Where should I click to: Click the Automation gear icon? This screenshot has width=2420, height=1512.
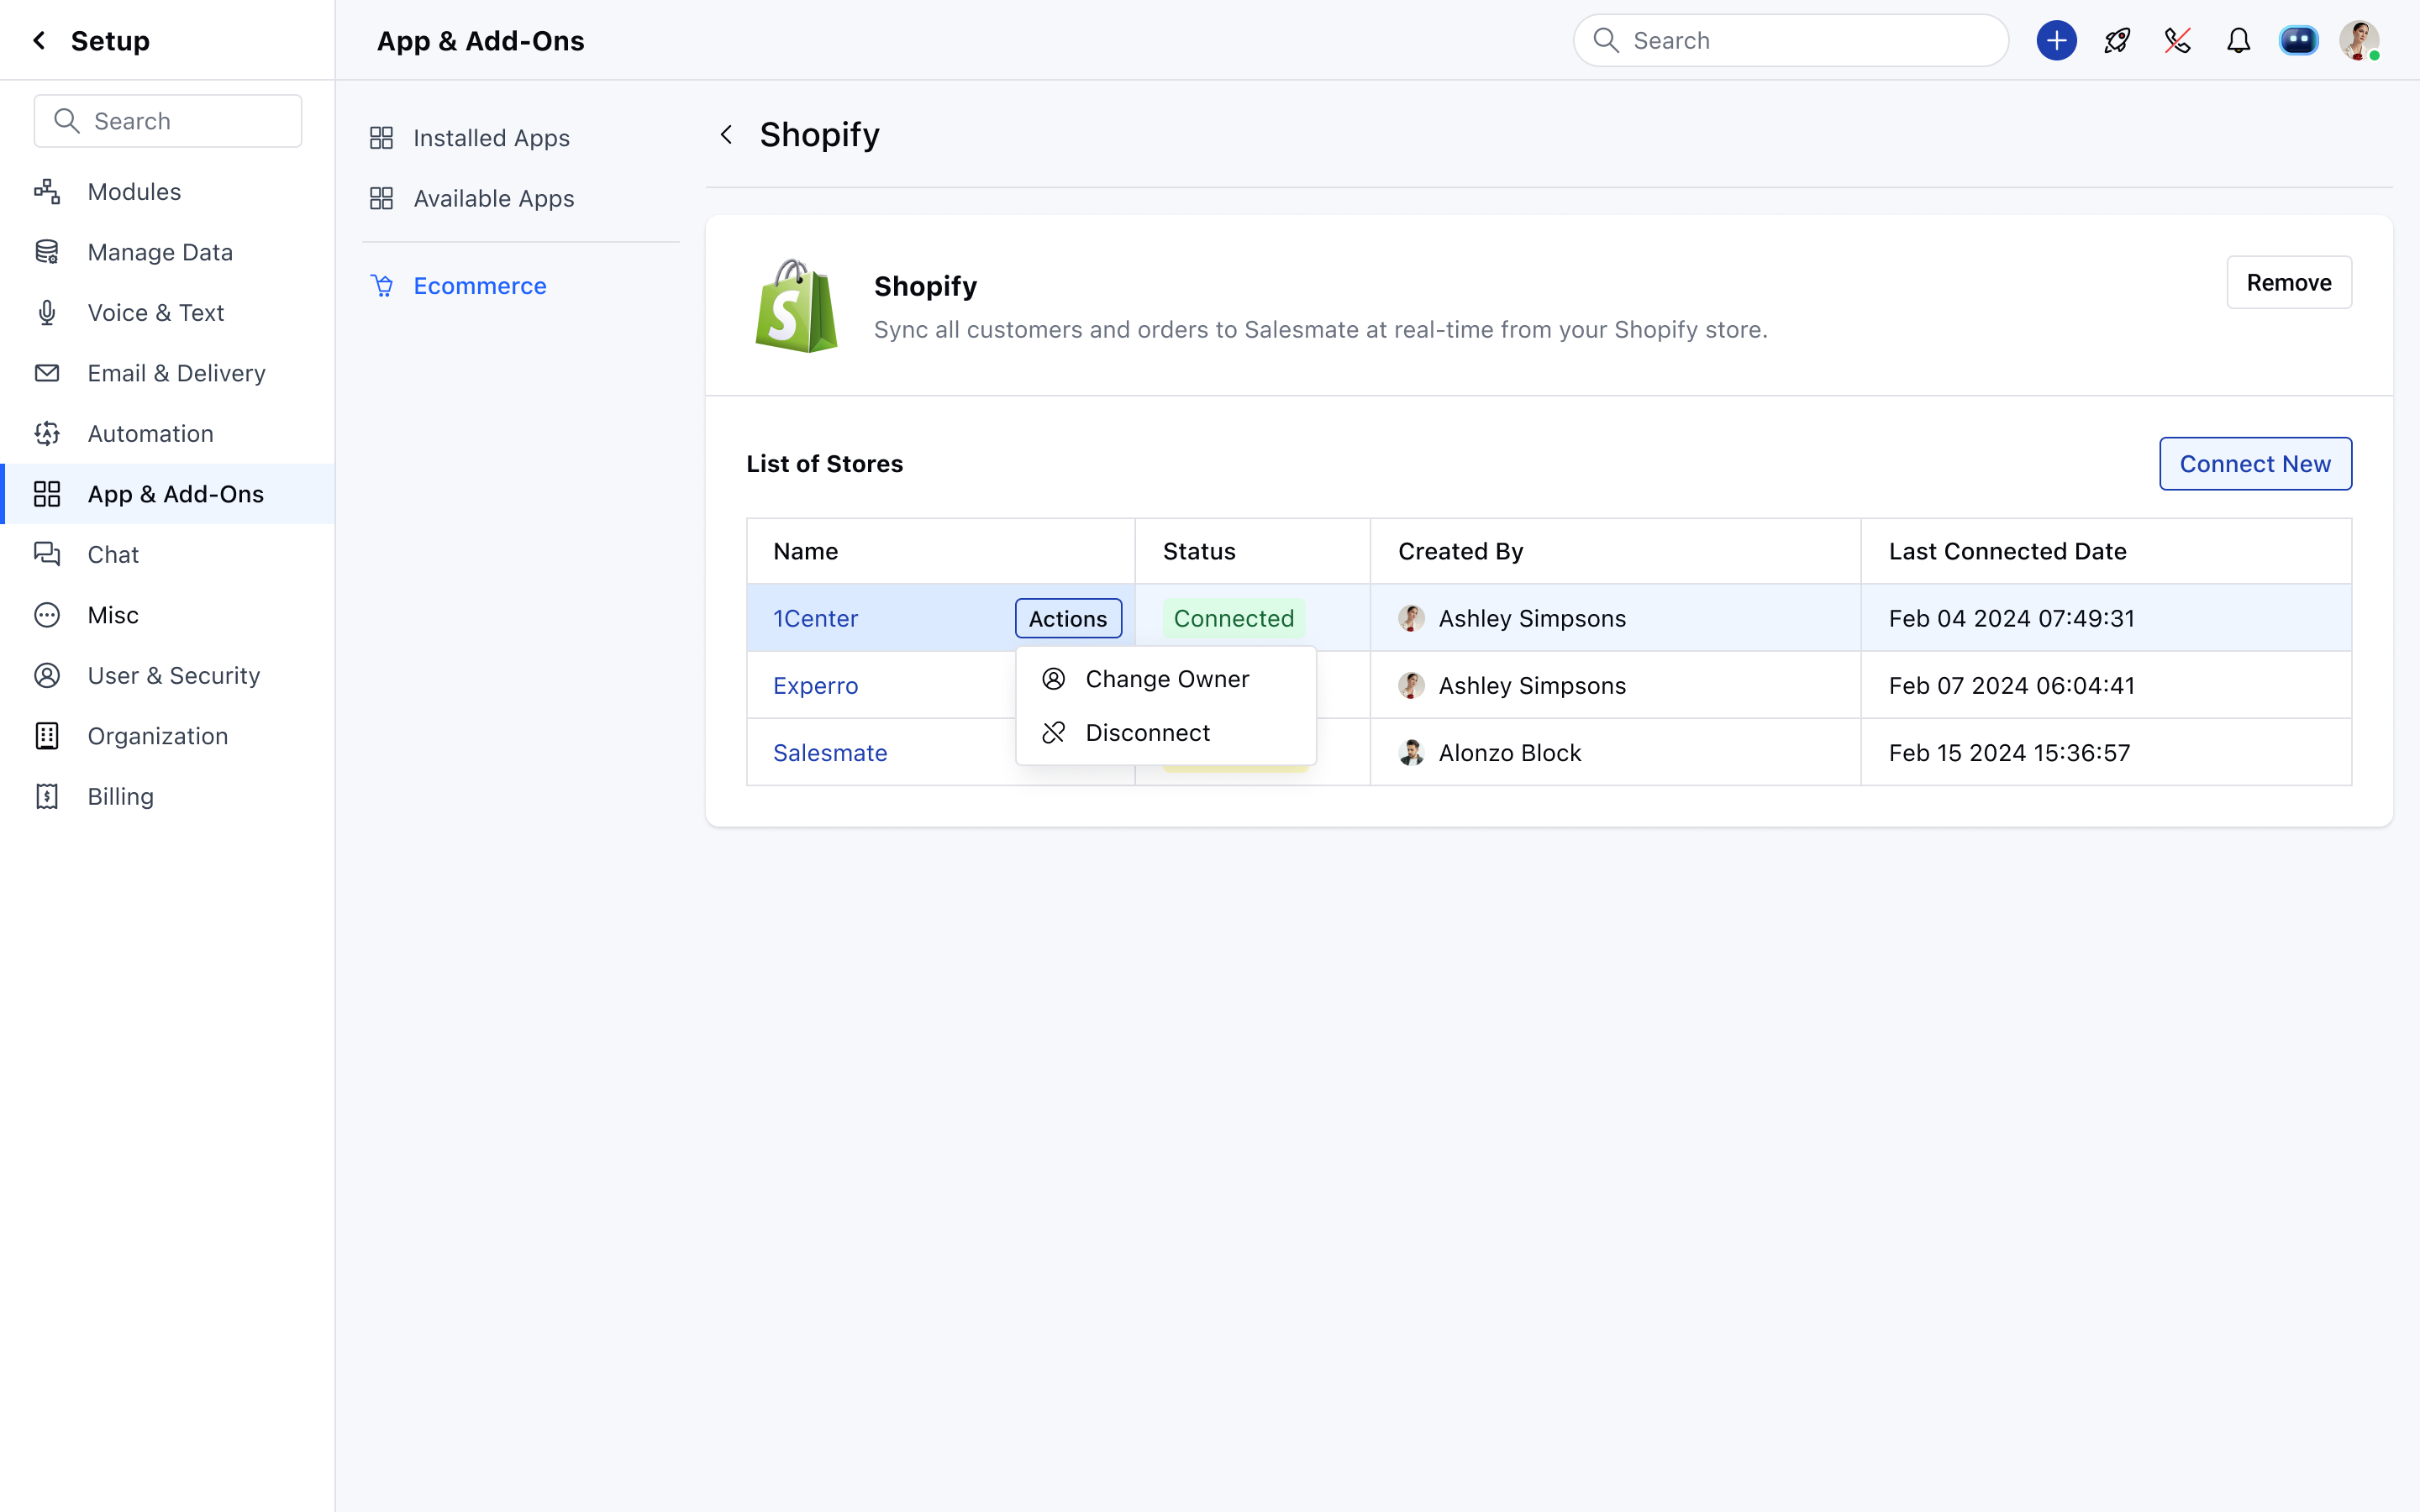47,433
